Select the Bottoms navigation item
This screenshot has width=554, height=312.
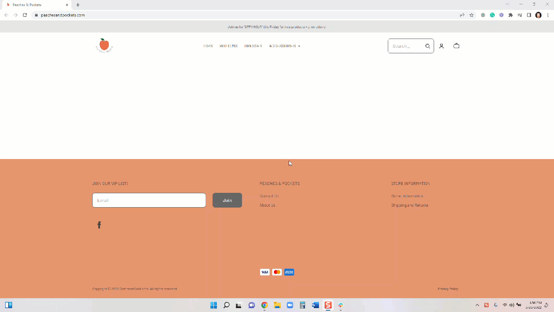coord(229,46)
